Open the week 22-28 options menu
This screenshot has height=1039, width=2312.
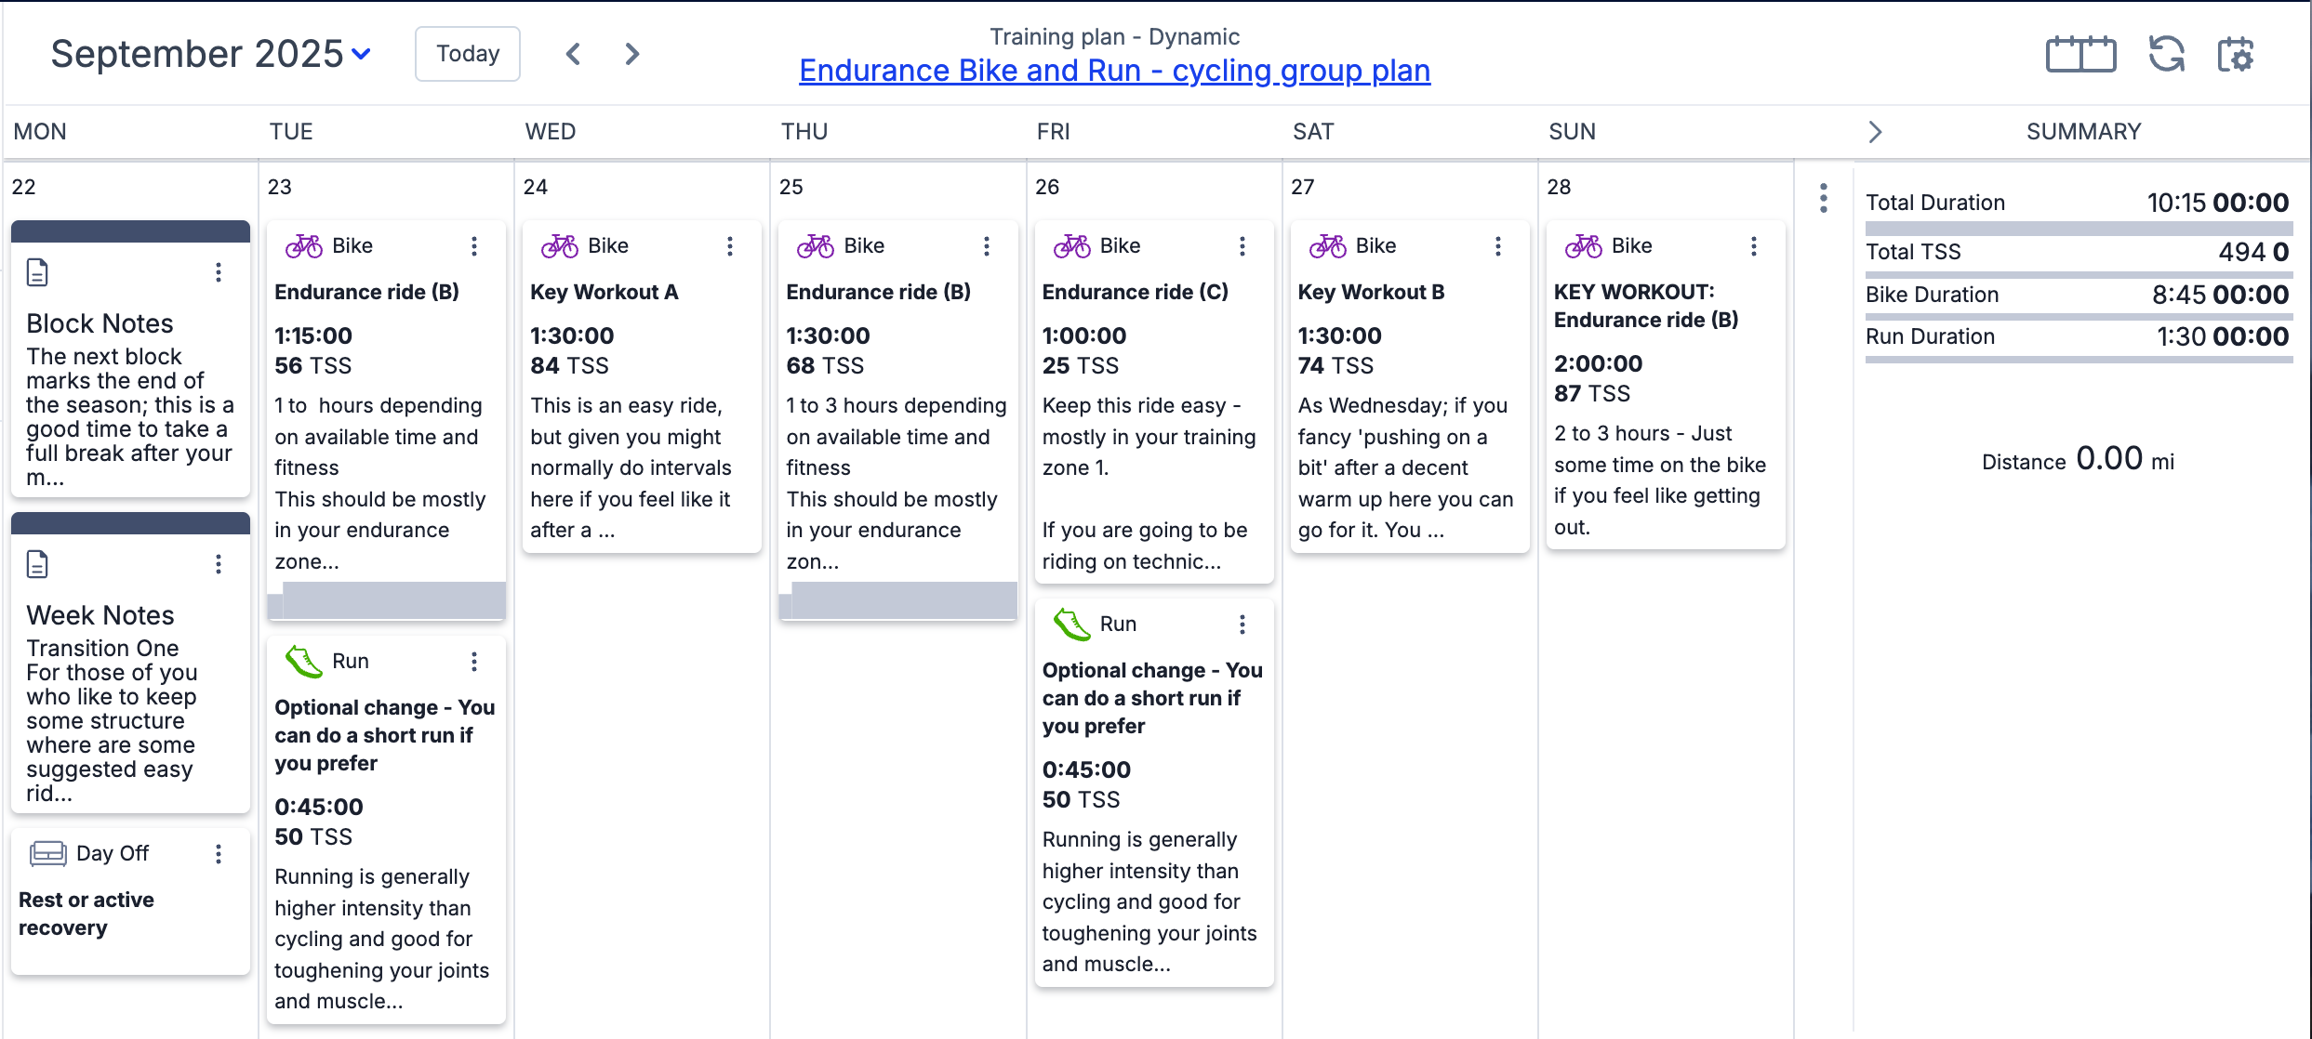coord(1823,198)
